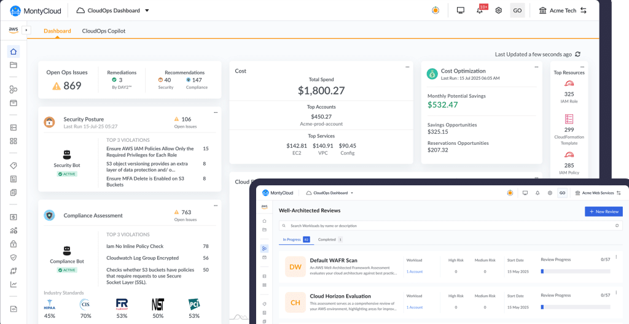Click the New Review button
This screenshot has width=629, height=324.
click(603, 212)
